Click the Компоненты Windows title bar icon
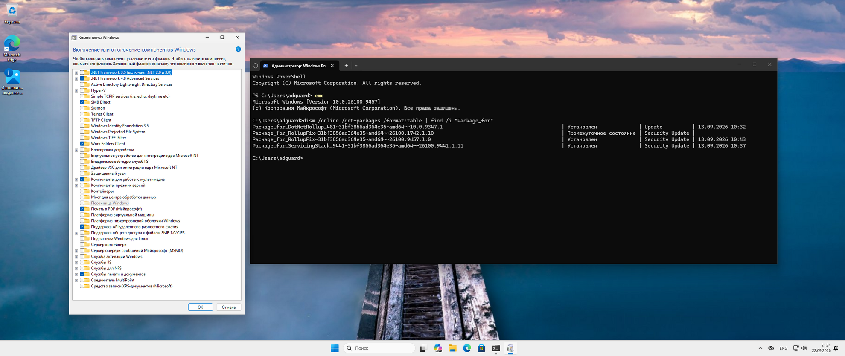 tap(74, 38)
